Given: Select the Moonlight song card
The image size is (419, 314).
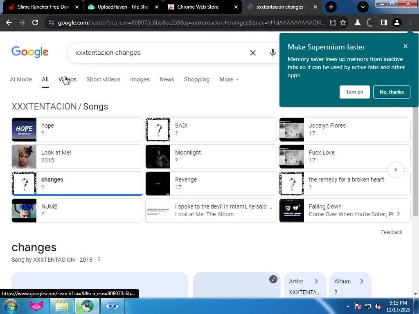Looking at the screenshot, I should click(x=211, y=157).
